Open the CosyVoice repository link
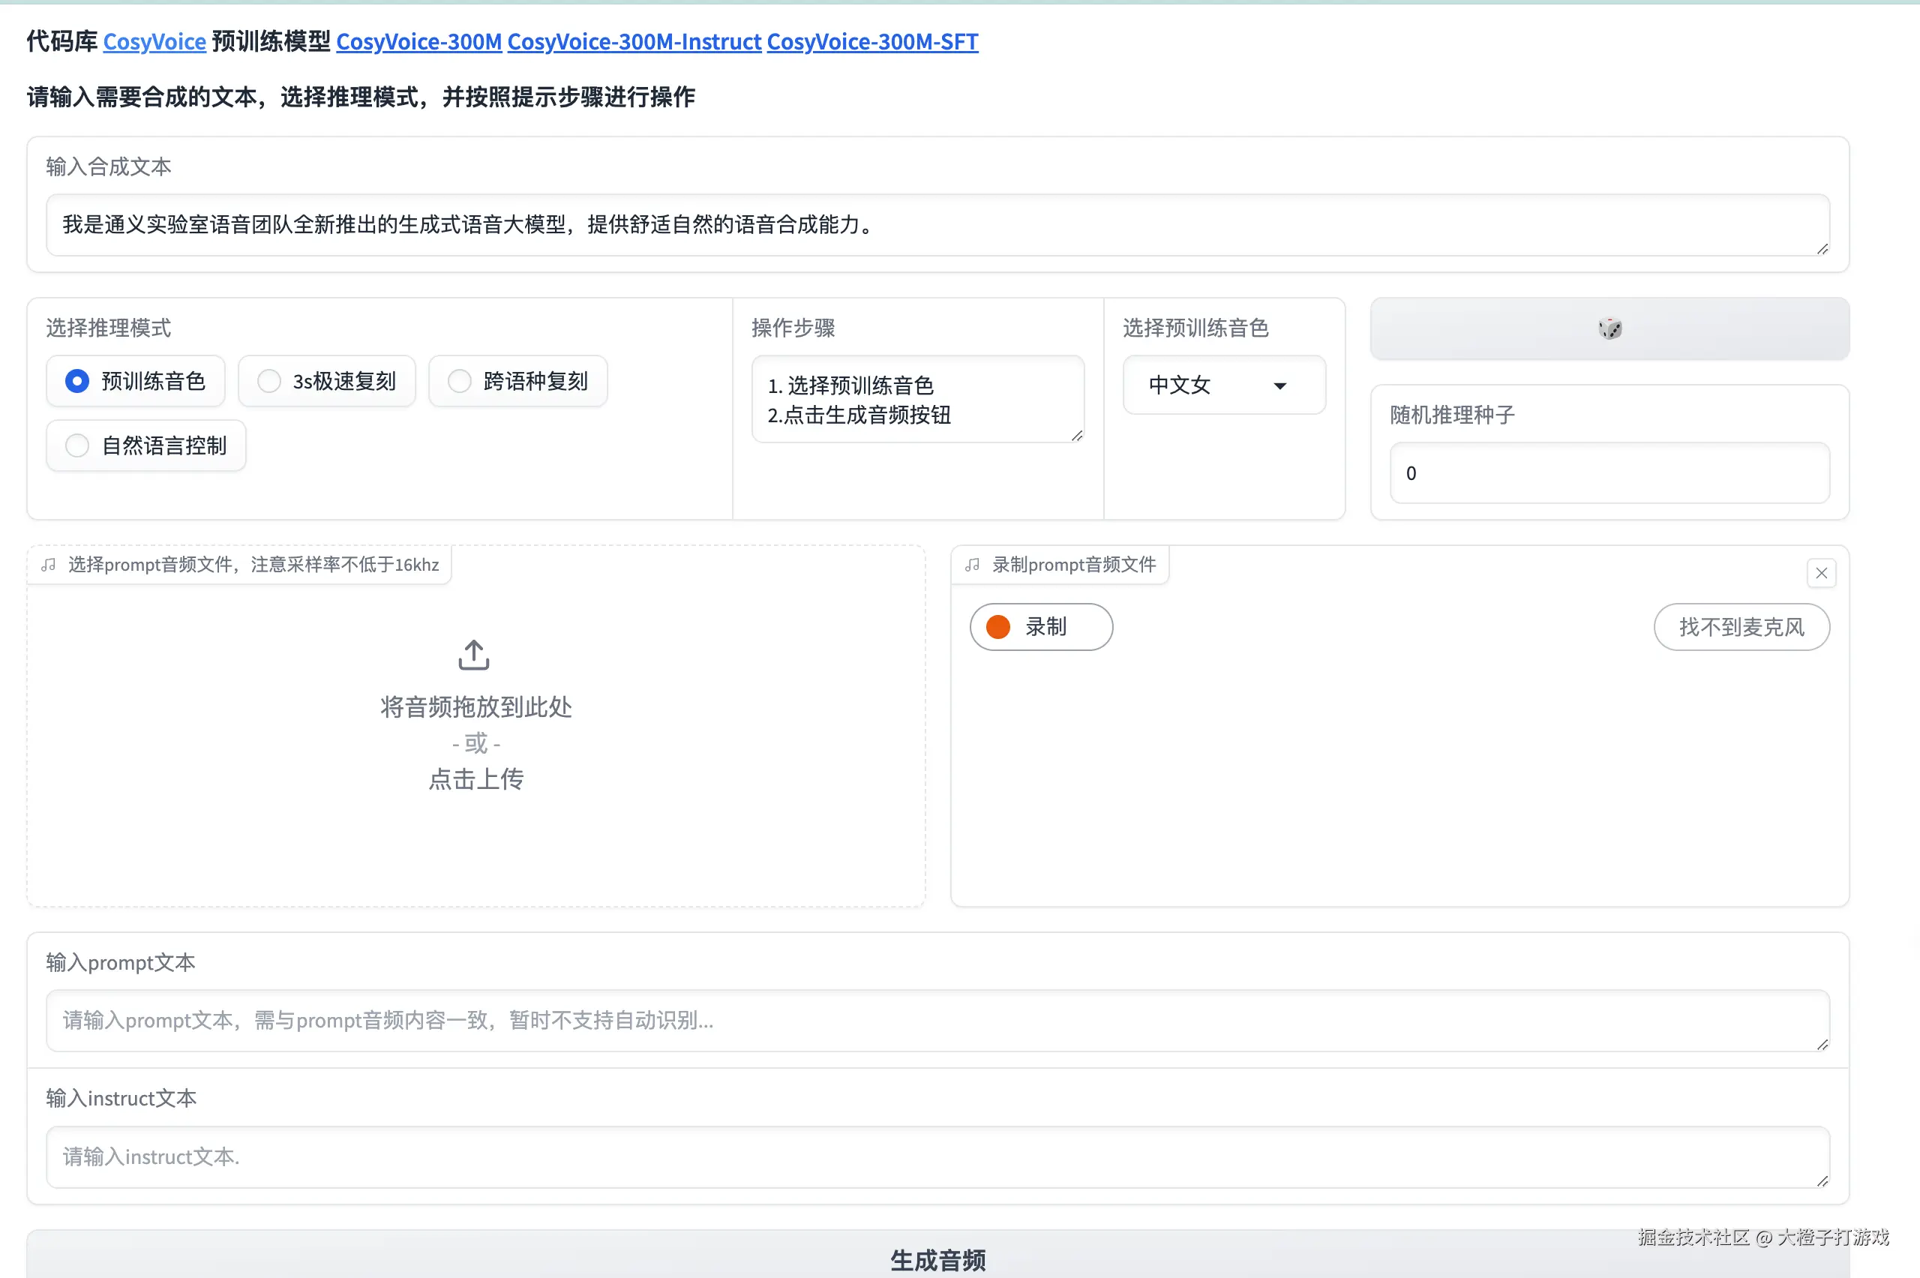Screen dimensions: 1920x1278 (154, 41)
